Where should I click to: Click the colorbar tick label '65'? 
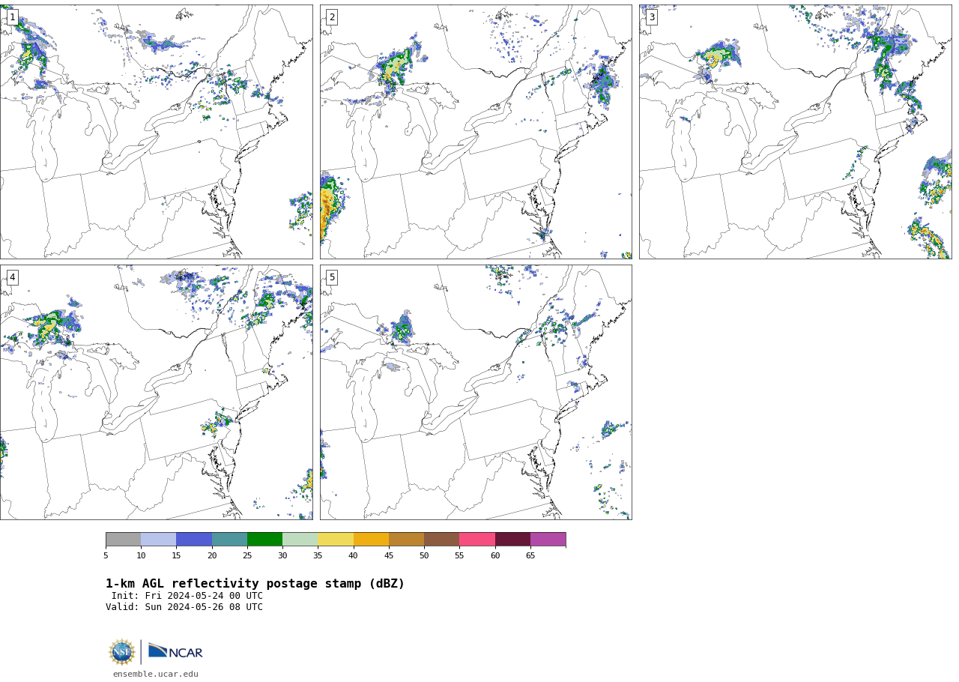coord(530,556)
